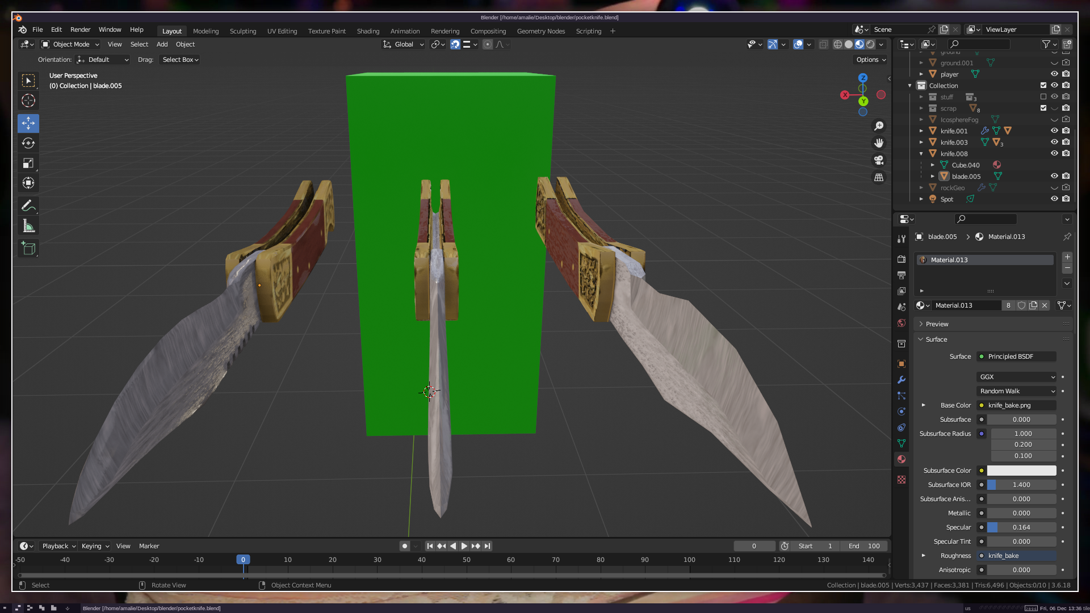Viewport: 1090px width, 613px height.
Task: Click the Principled BSDF surface button
Action: point(1016,356)
